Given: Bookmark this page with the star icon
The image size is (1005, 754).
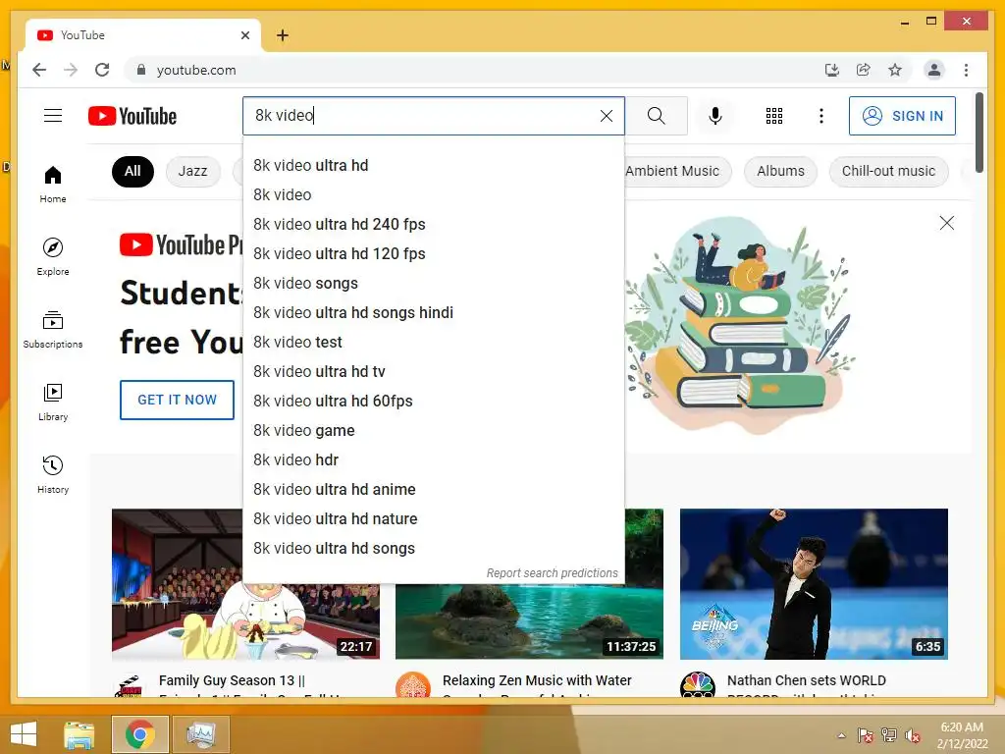Looking at the screenshot, I should coord(895,70).
